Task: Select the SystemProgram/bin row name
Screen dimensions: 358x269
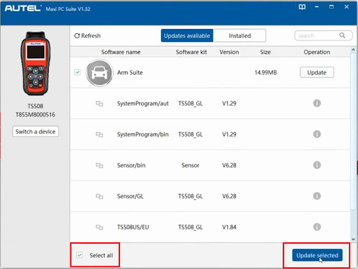Action: (x=143, y=134)
